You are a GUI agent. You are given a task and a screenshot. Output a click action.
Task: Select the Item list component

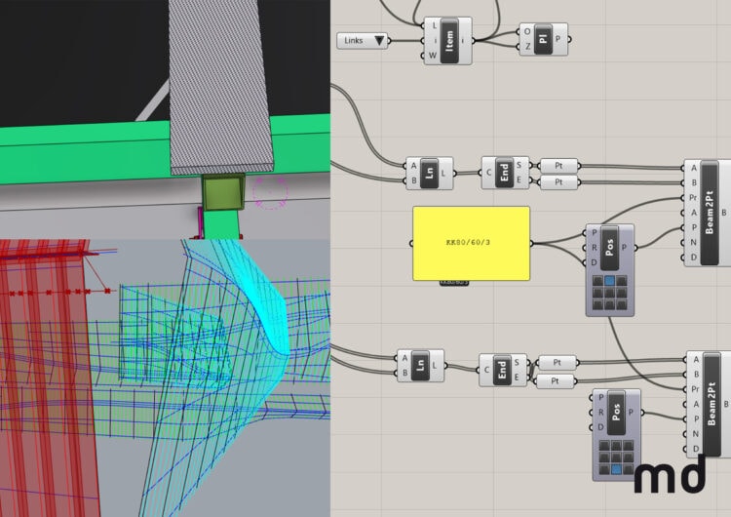coord(449,40)
